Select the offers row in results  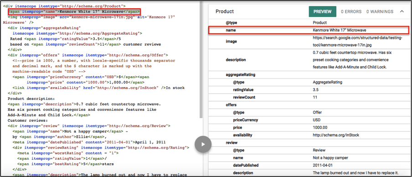[309, 104]
